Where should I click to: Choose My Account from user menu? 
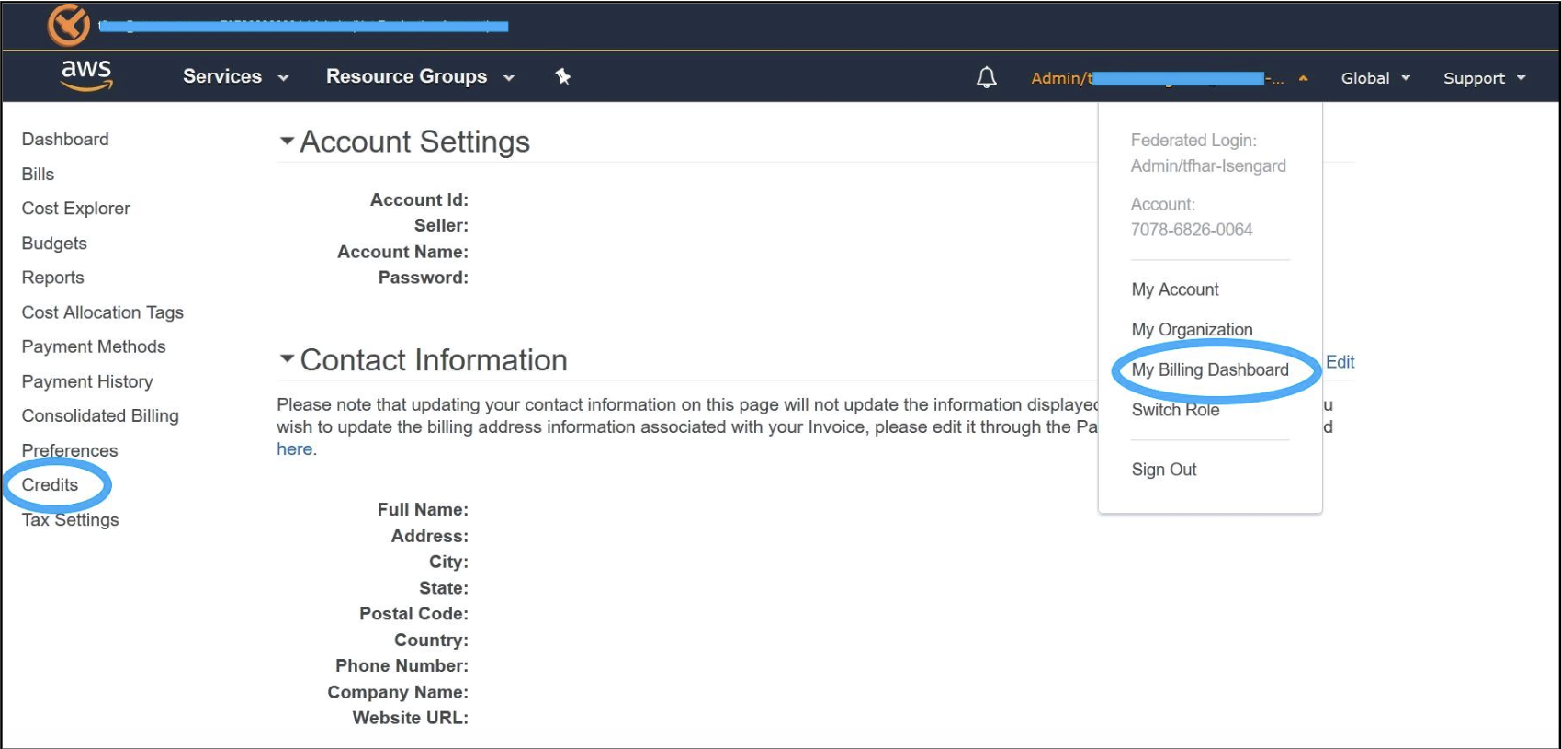point(1174,289)
